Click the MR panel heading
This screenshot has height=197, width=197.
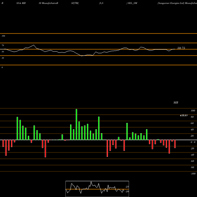pos(176,102)
